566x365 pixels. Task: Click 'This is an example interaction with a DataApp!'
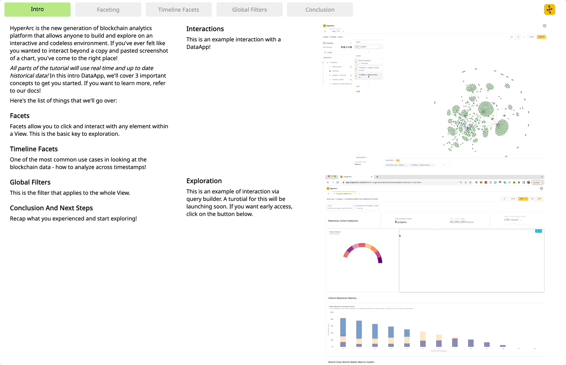click(x=234, y=43)
